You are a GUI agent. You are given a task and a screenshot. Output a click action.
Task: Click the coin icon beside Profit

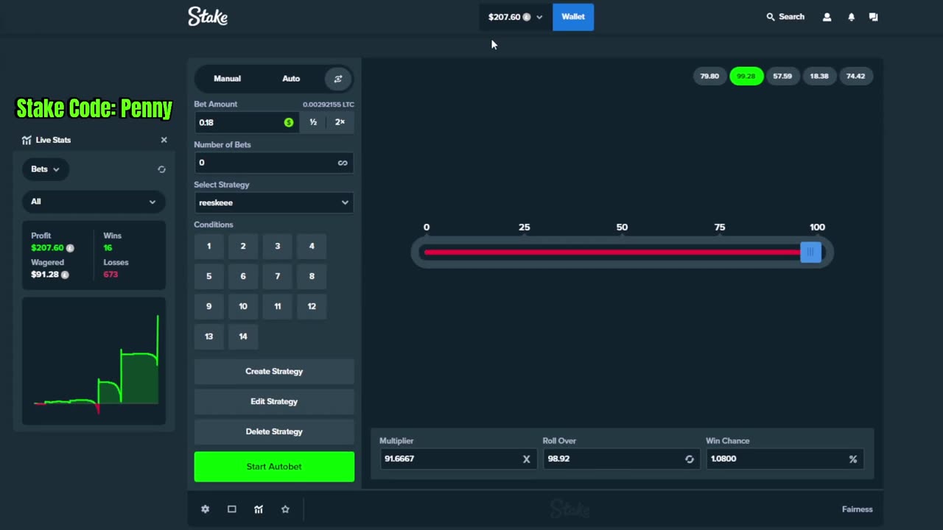pyautogui.click(x=70, y=248)
